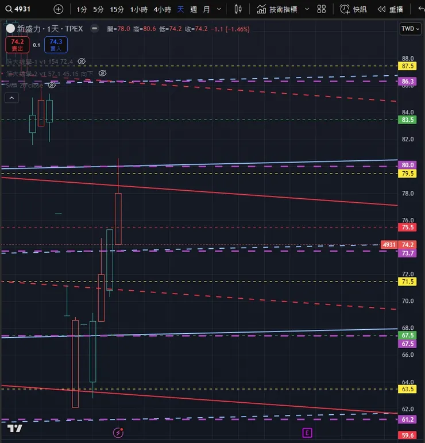Screen dimensions: 425x443
Task: Open 技術指標 indicators menu
Action: coord(277,9)
